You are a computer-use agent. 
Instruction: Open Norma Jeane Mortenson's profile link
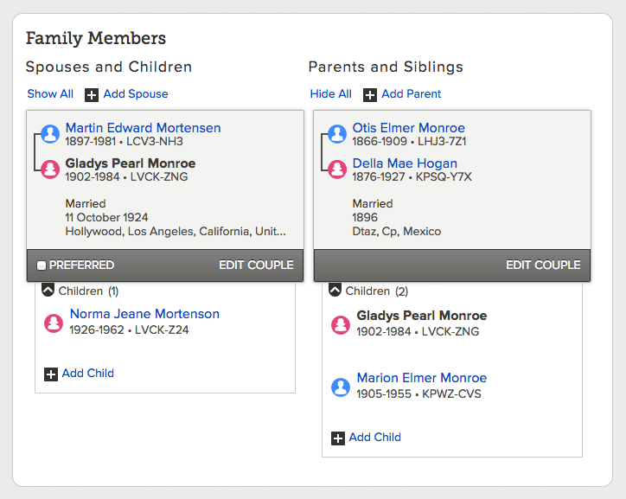pos(144,314)
